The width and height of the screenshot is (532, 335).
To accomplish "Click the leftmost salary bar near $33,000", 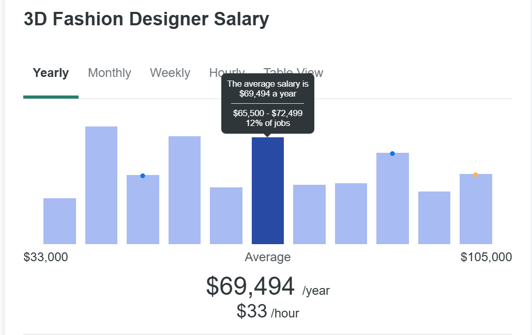I will [x=59, y=219].
